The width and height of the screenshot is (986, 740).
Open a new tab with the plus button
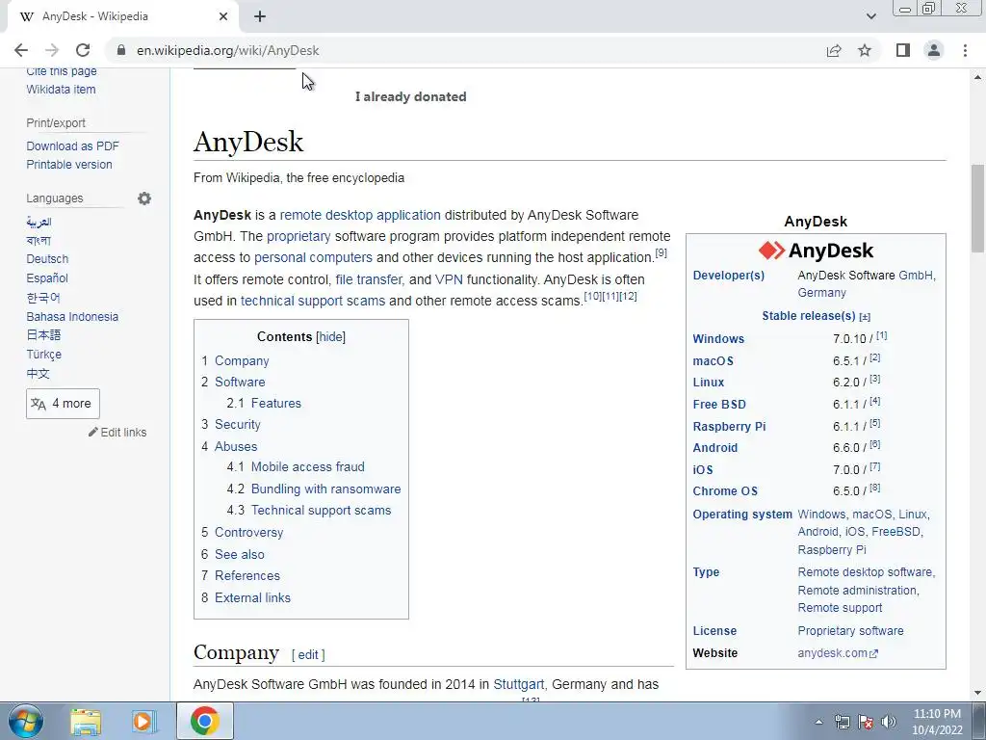point(260,16)
